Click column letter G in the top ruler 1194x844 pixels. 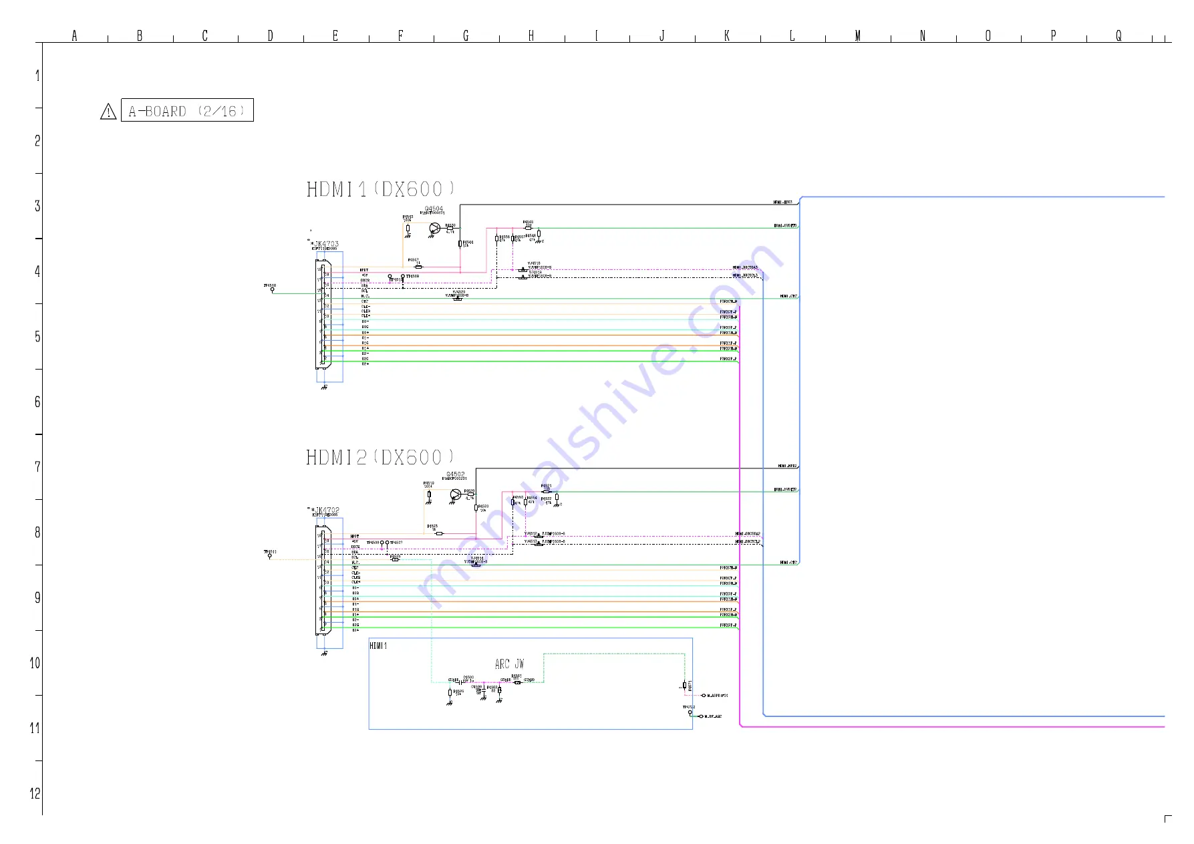466,35
